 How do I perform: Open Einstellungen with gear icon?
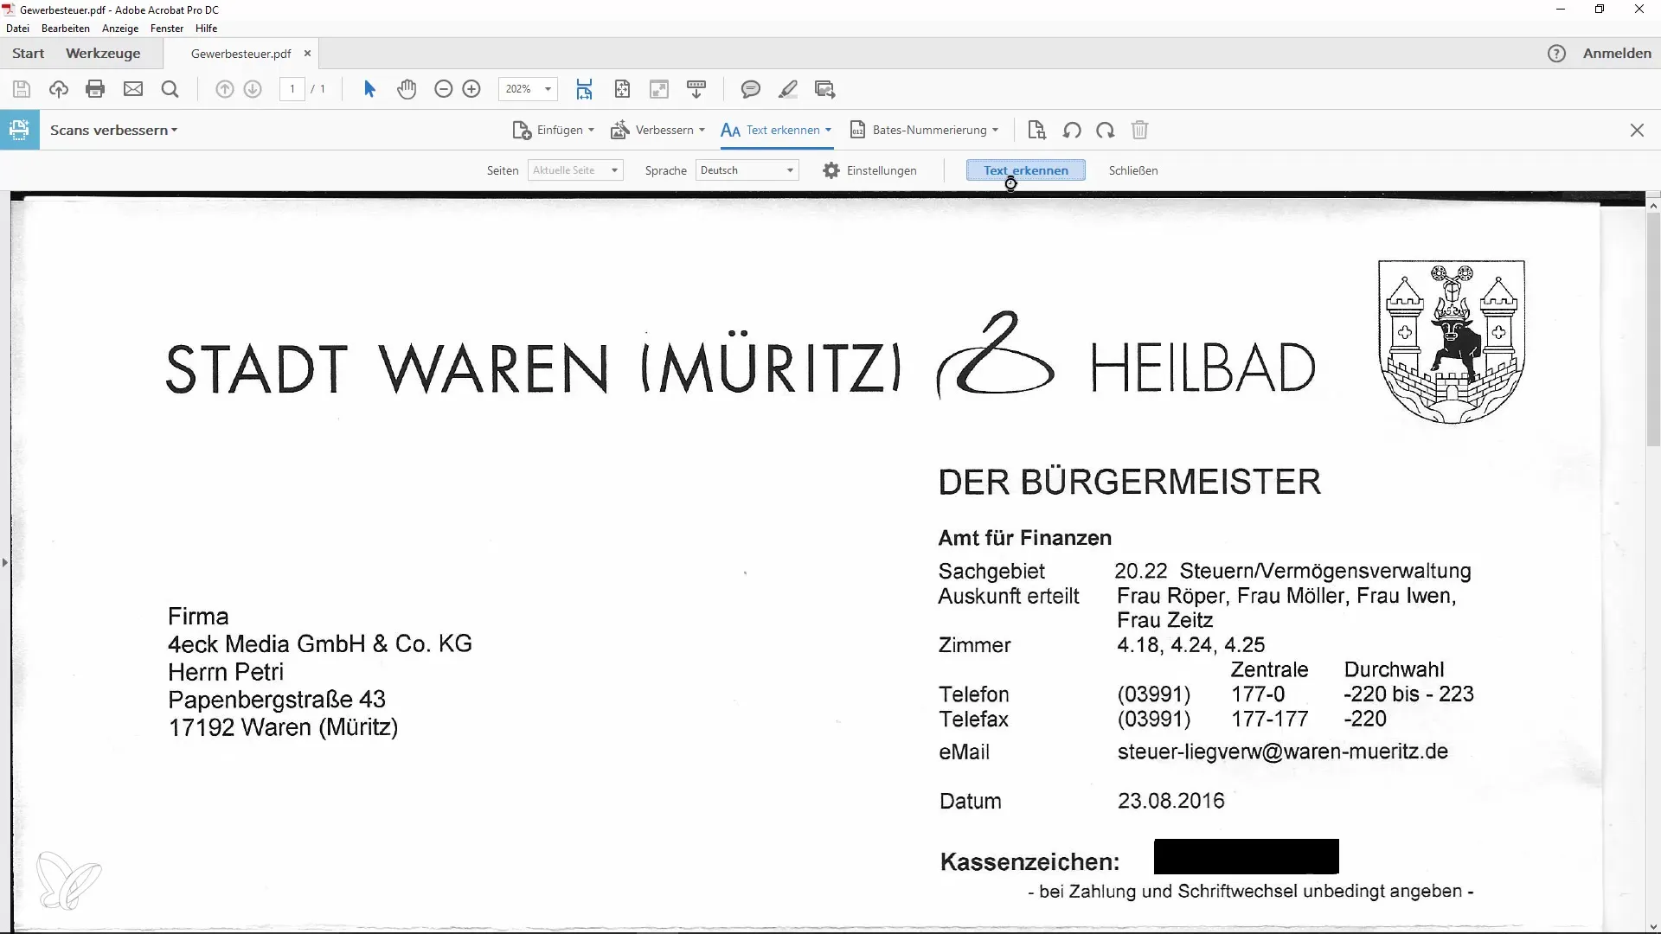pos(869,170)
